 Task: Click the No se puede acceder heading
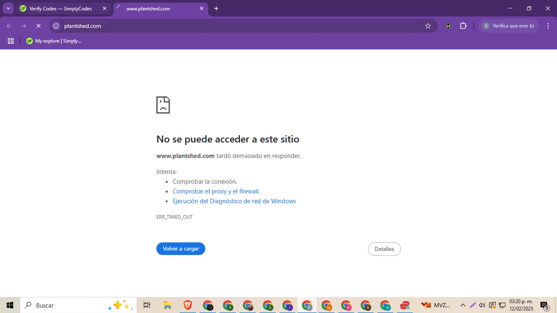pos(228,139)
